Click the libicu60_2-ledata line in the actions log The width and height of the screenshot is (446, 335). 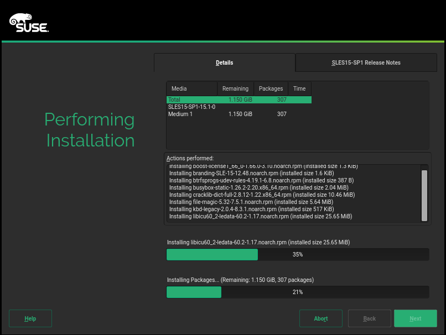[x=261, y=216]
